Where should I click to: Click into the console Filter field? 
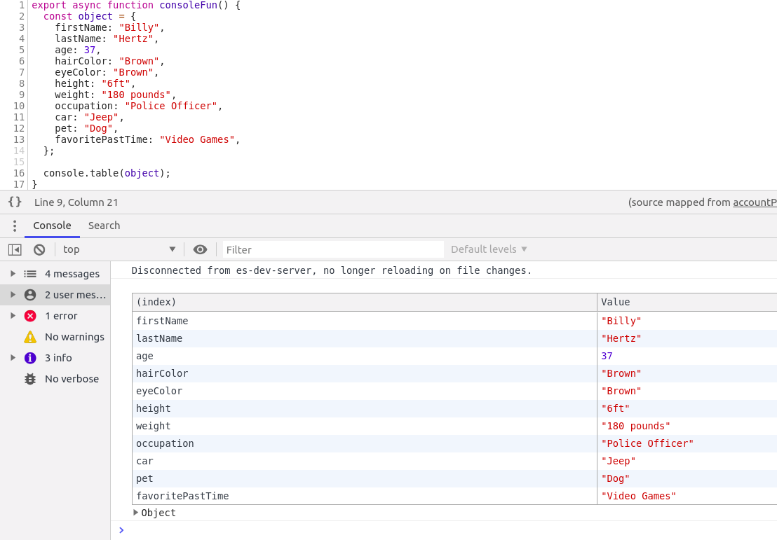332,249
